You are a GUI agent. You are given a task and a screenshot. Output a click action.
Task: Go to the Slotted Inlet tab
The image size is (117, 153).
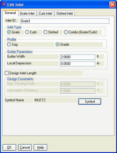pyautogui.click(x=65, y=13)
